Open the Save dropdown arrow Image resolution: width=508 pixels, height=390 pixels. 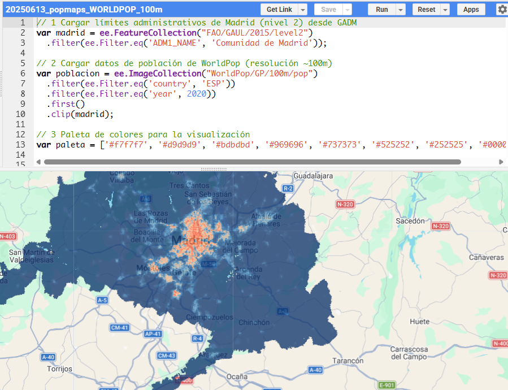[347, 10]
